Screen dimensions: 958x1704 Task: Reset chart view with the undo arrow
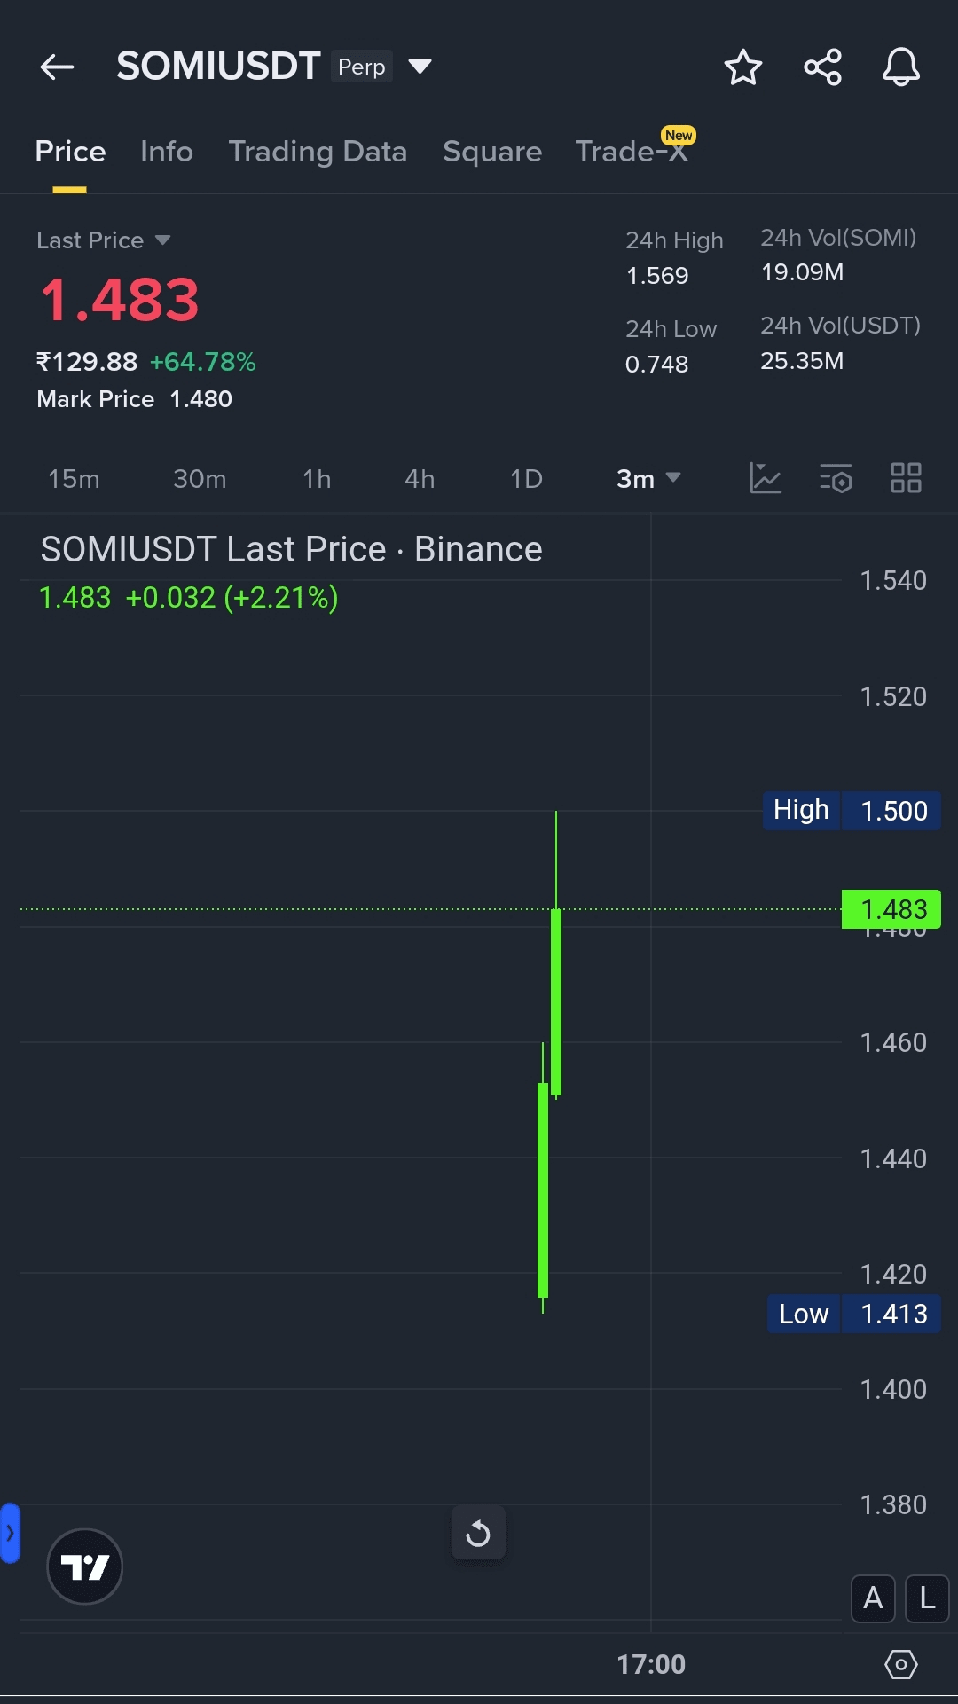478,1533
